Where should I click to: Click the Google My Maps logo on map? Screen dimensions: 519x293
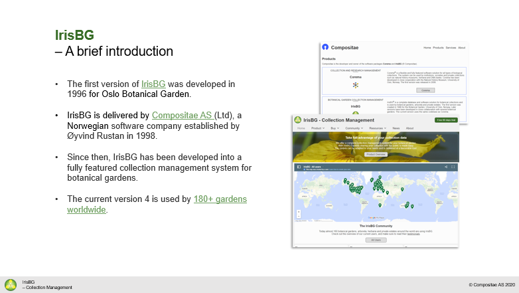(x=376, y=218)
